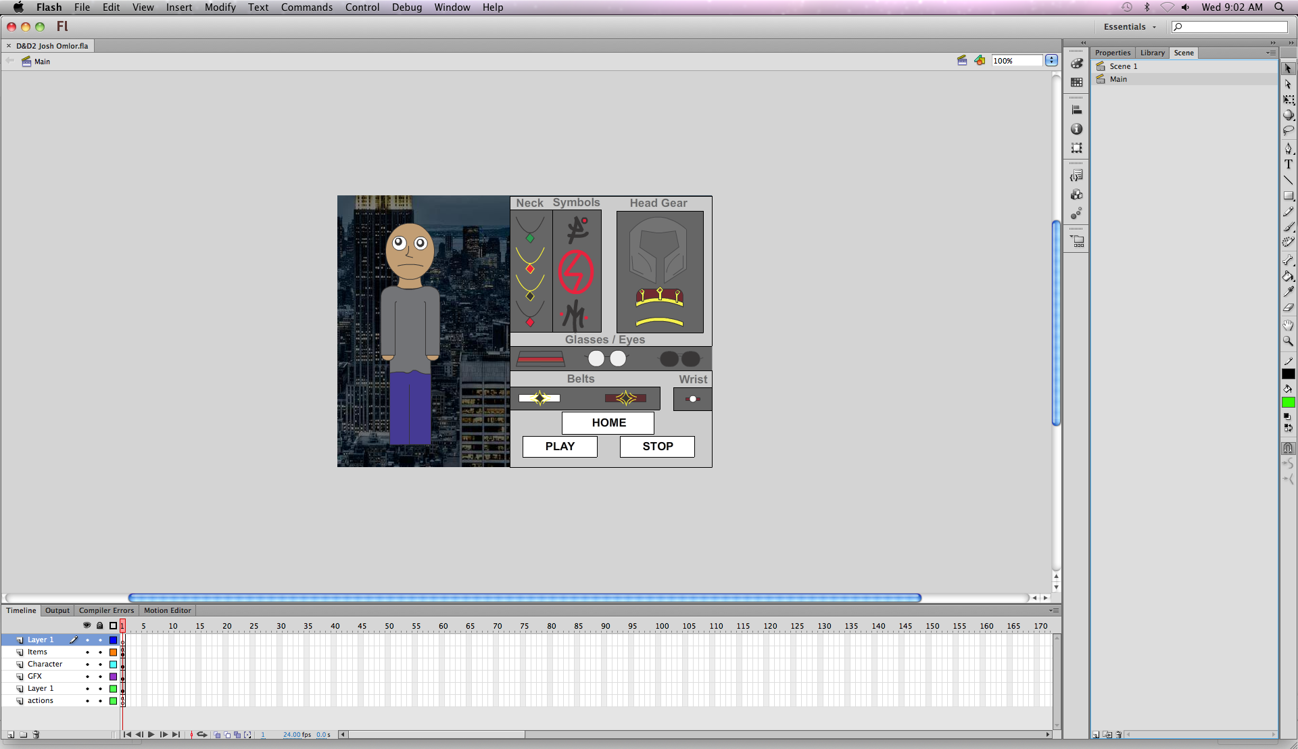The height and width of the screenshot is (749, 1298).
Task: Lock the actions layer
Action: 100,701
